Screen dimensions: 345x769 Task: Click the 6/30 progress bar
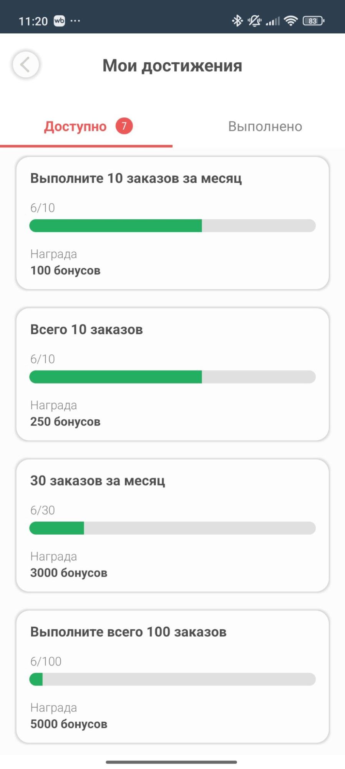tap(172, 528)
